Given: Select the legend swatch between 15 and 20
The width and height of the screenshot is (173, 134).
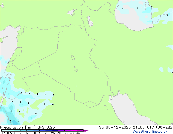Looking at the screenshot, I should click(x=43, y=130).
